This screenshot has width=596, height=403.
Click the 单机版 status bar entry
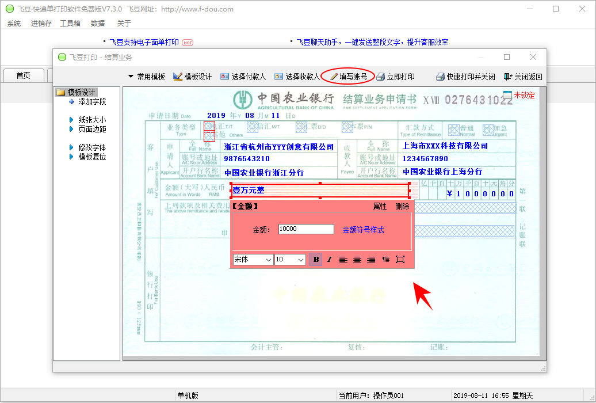click(x=188, y=396)
